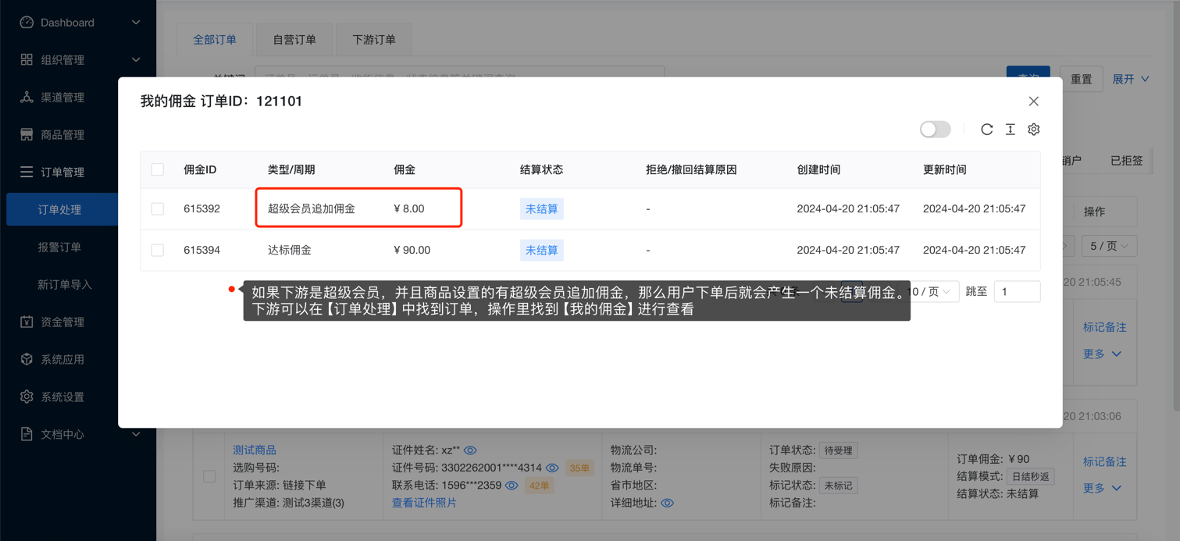Reveal 详细地址 with eye icon

[x=667, y=504]
